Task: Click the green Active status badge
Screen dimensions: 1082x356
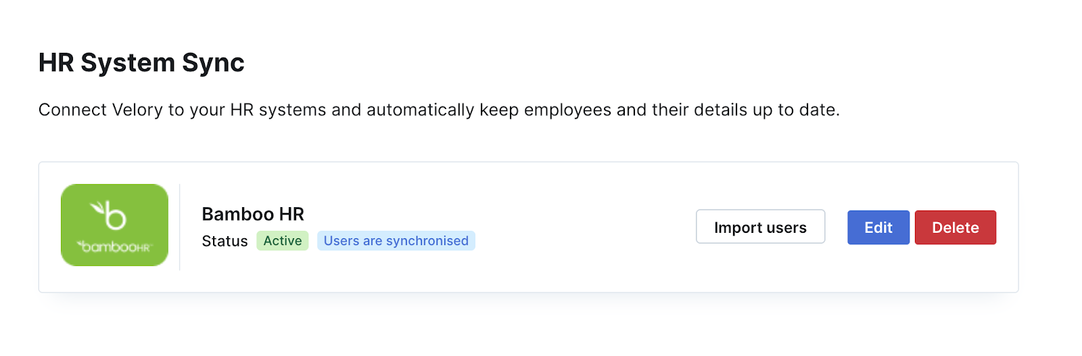Action: click(x=283, y=241)
